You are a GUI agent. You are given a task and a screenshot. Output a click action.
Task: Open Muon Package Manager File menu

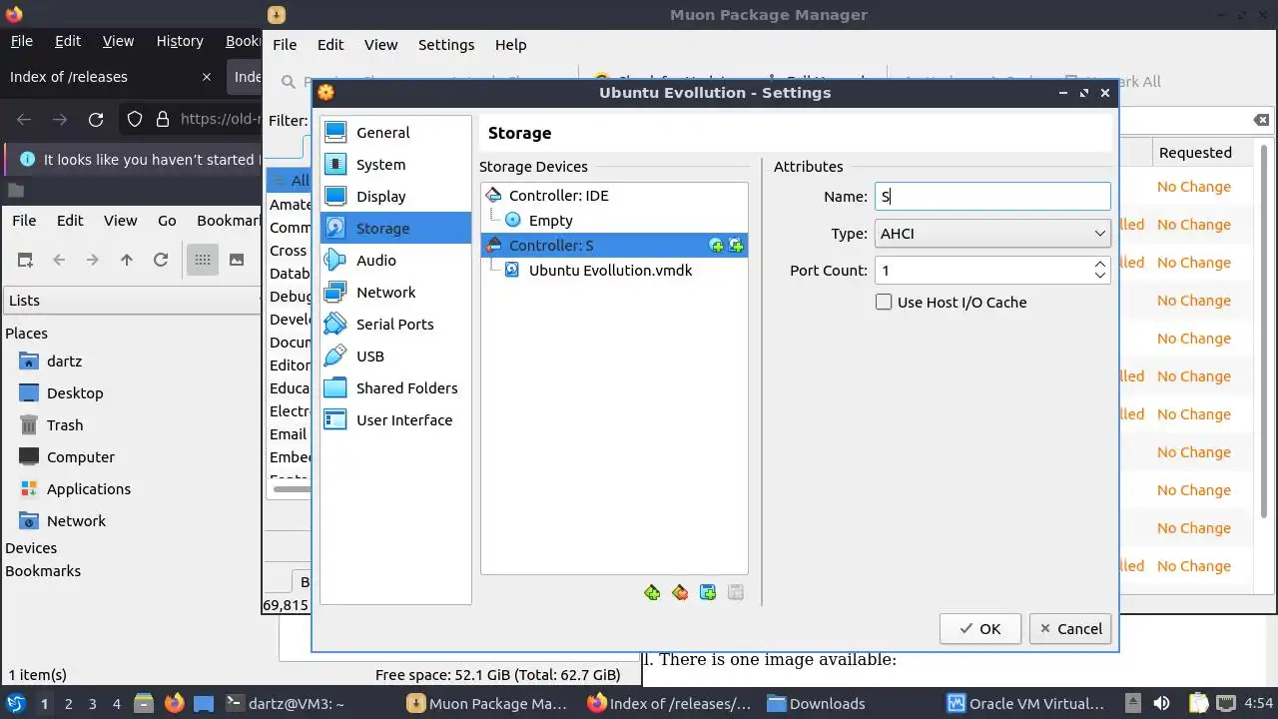click(x=285, y=45)
